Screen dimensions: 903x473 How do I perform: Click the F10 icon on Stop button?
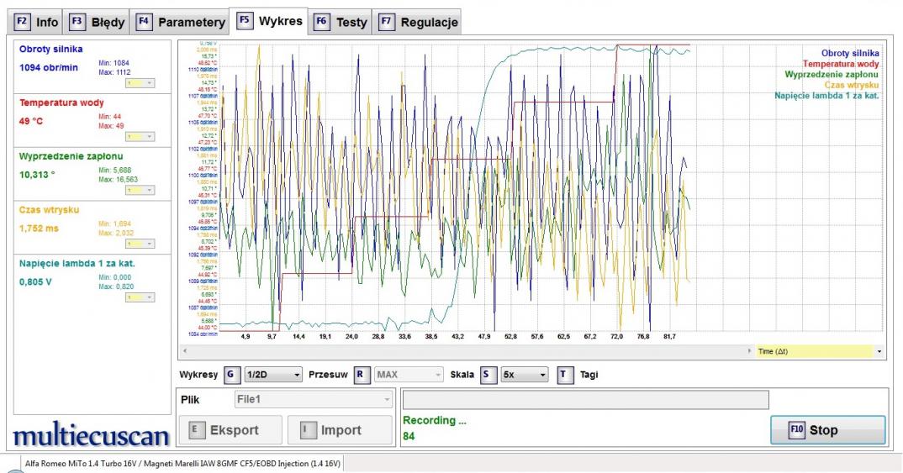(x=796, y=430)
